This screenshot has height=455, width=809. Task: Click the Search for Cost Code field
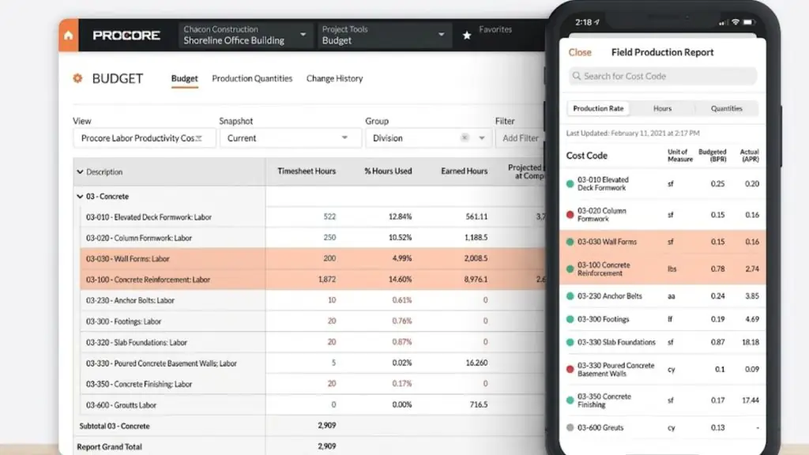click(663, 76)
